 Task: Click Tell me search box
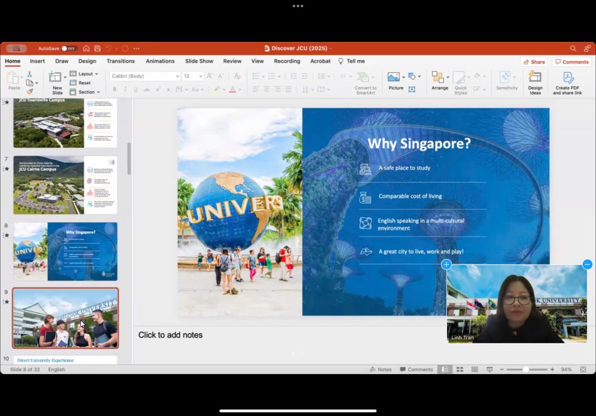tap(352, 61)
